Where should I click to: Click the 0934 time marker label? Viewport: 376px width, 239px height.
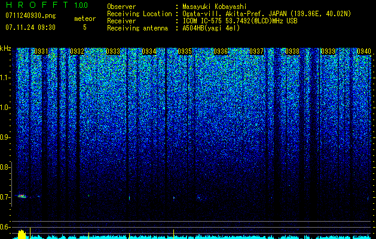[149, 51]
